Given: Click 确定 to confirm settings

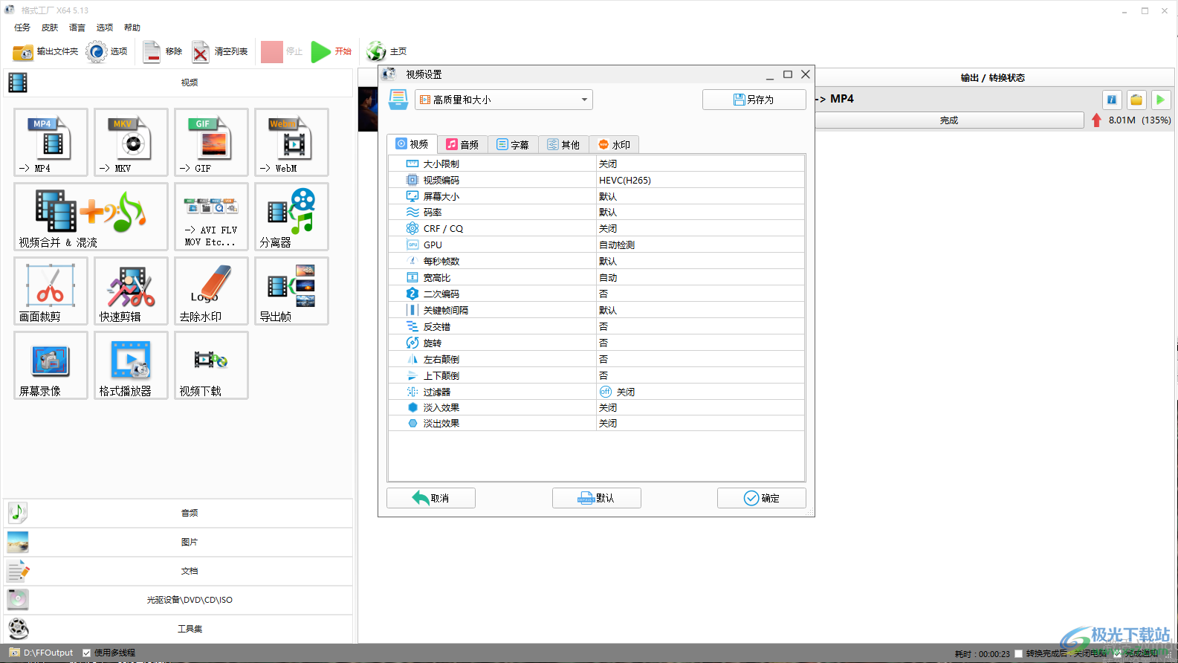Looking at the screenshot, I should click(762, 498).
